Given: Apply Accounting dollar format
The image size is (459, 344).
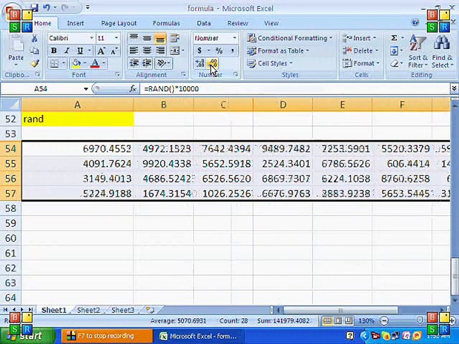Looking at the screenshot, I should 199,51.
